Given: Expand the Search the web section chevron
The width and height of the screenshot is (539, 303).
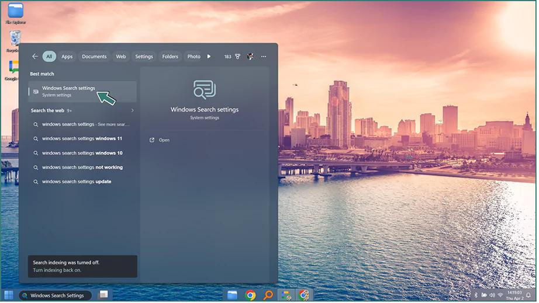Looking at the screenshot, I should pyautogui.click(x=133, y=111).
